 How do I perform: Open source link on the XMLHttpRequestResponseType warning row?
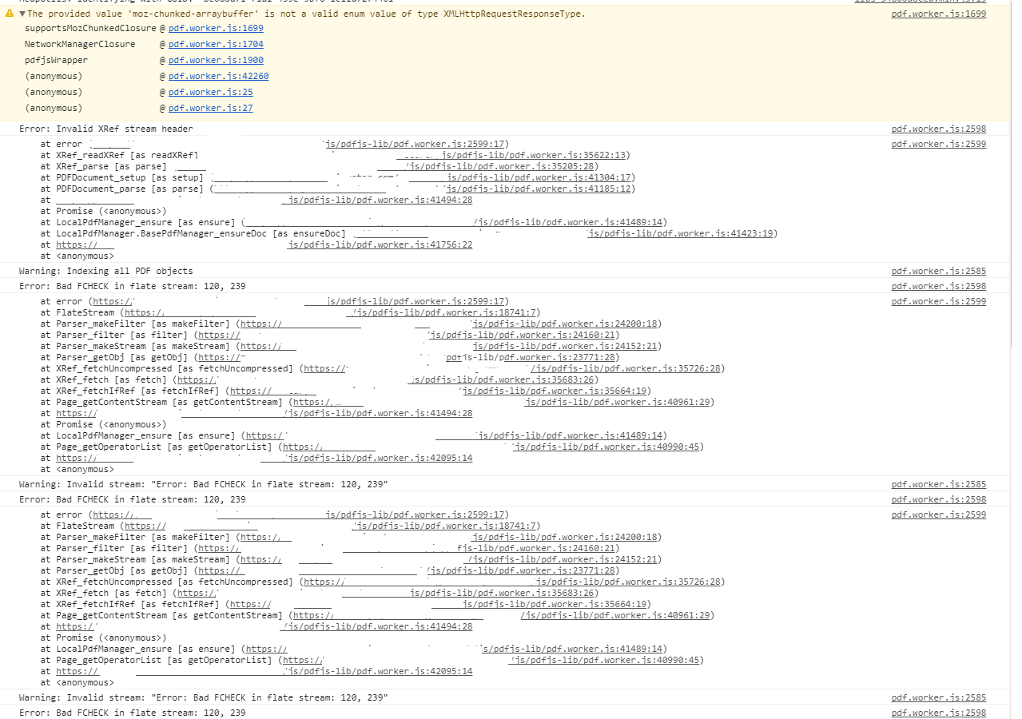[939, 14]
